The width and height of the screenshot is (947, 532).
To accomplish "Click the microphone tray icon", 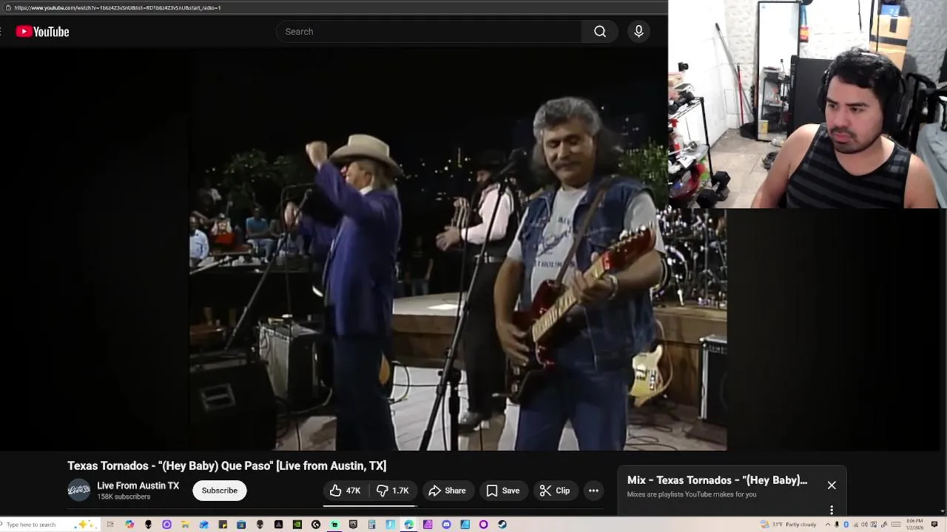I will [x=837, y=525].
